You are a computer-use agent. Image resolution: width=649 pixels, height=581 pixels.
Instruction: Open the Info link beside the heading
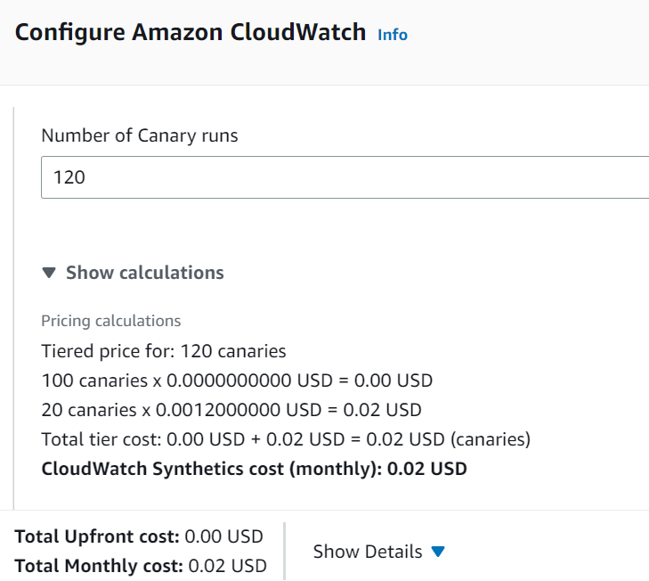(393, 35)
